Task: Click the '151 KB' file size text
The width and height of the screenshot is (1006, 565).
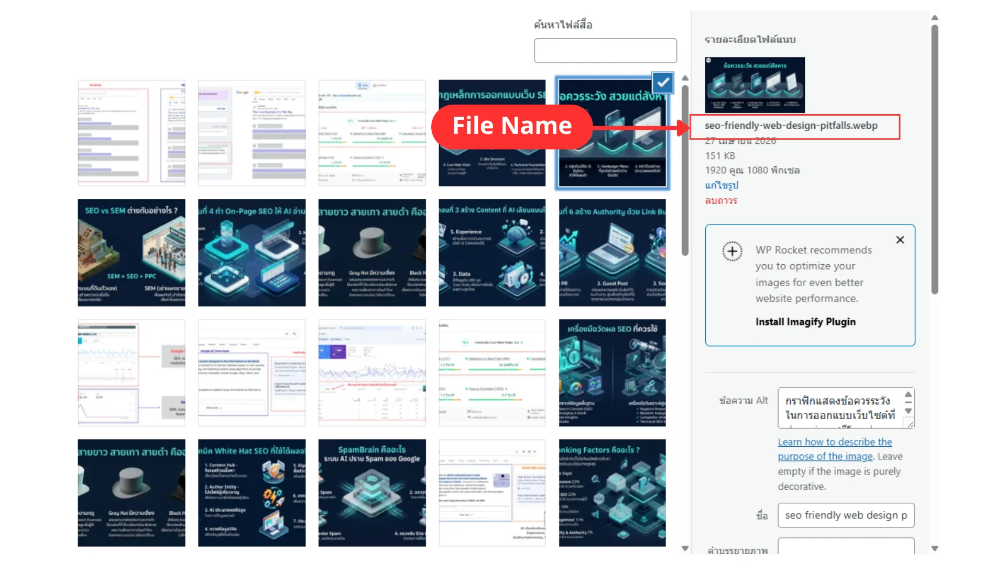Action: 720,156
